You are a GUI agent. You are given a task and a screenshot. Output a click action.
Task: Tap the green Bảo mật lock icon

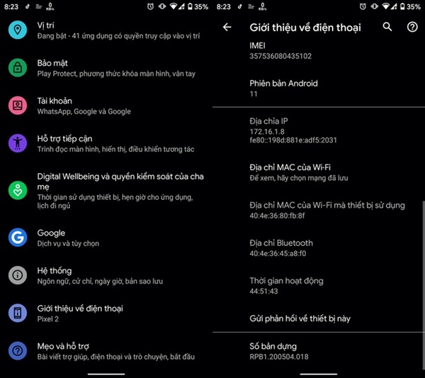pyautogui.click(x=17, y=67)
